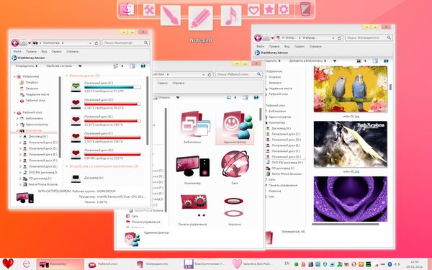Open the Вид menu in Компьютер window
The height and width of the screenshot is (270, 432).
44,52
